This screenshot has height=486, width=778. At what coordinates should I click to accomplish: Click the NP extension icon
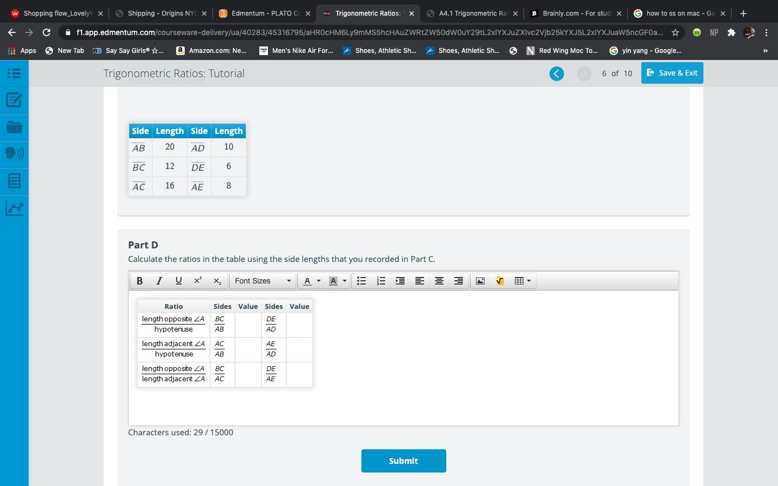[714, 32]
